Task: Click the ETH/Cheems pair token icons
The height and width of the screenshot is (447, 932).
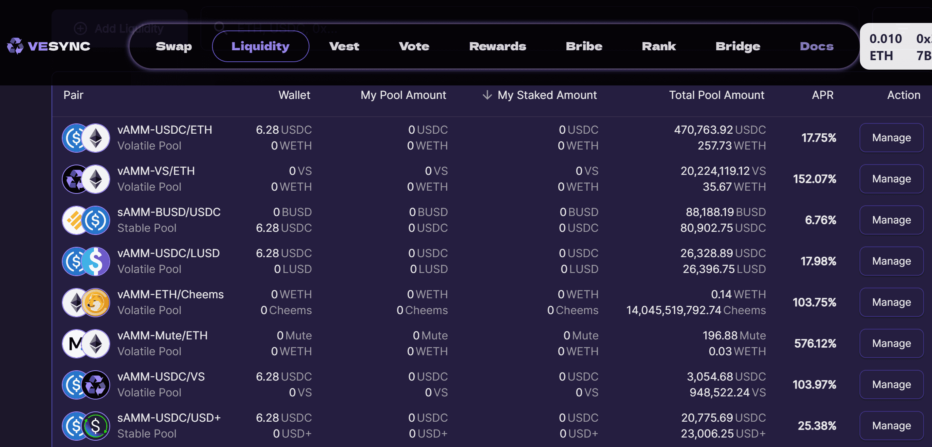Action: click(86, 303)
